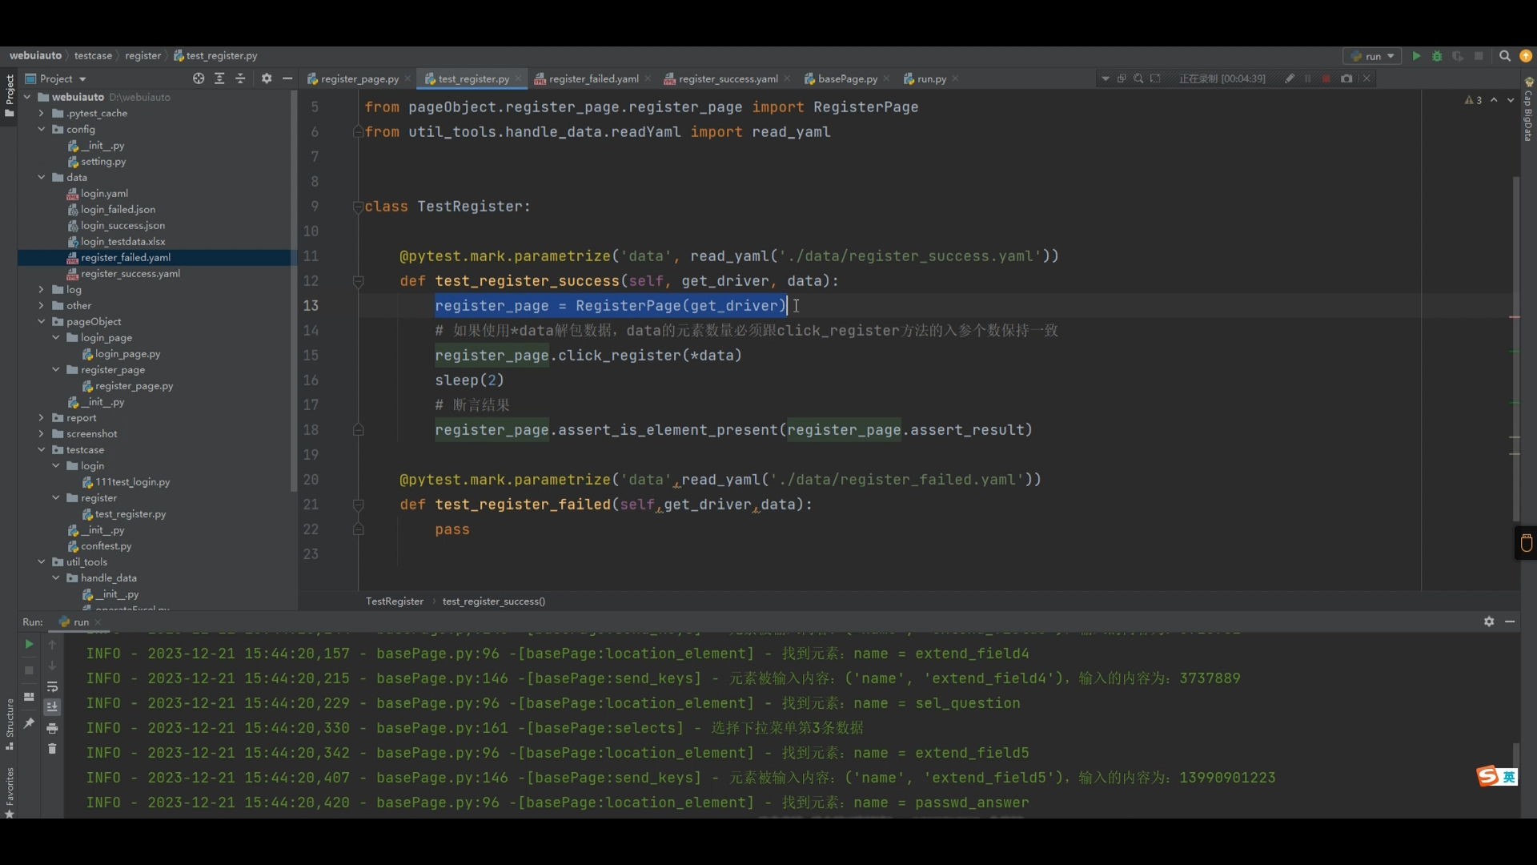
Task: Close the test_register.py tab
Action: (x=518, y=78)
